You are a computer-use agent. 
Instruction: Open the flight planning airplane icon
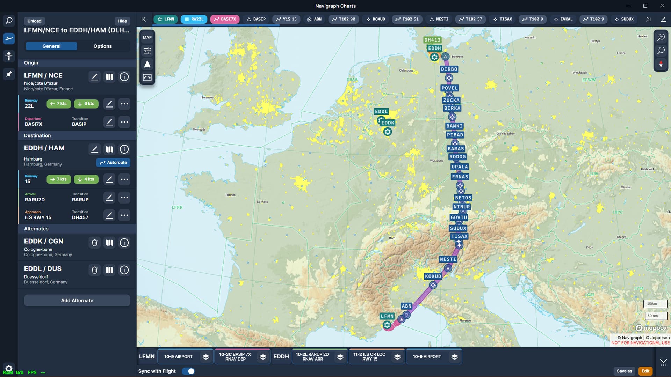[9, 38]
